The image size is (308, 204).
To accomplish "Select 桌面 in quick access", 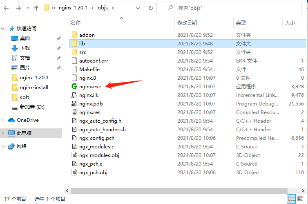I will 25,38.
